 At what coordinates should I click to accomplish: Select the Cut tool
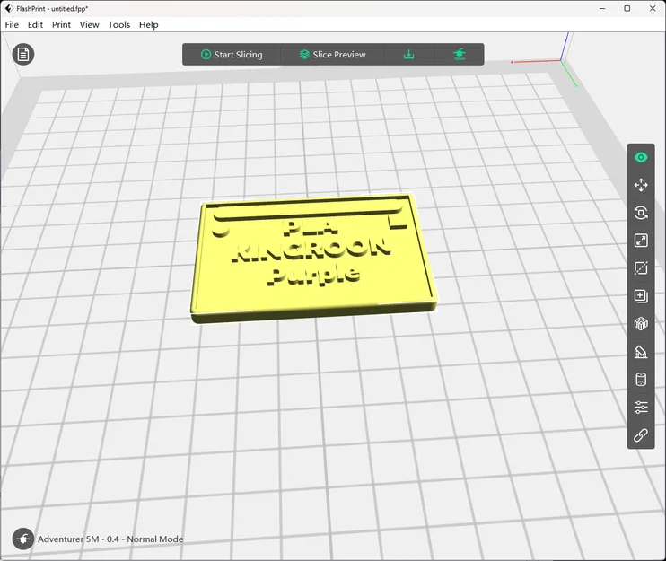pyautogui.click(x=641, y=268)
